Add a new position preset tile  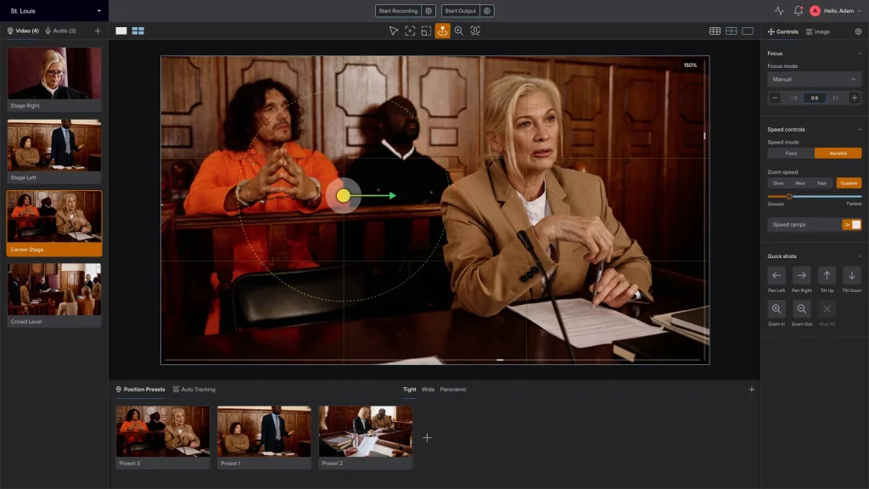[428, 437]
